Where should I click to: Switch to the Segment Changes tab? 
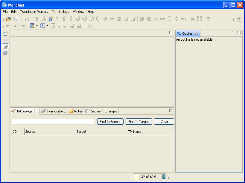tap(101, 111)
